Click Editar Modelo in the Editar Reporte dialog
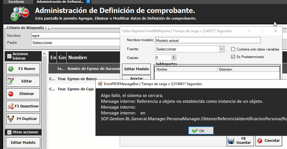287x149 pixels. coord(136,69)
